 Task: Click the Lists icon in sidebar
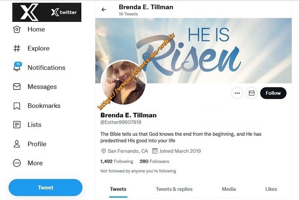coord(17,125)
